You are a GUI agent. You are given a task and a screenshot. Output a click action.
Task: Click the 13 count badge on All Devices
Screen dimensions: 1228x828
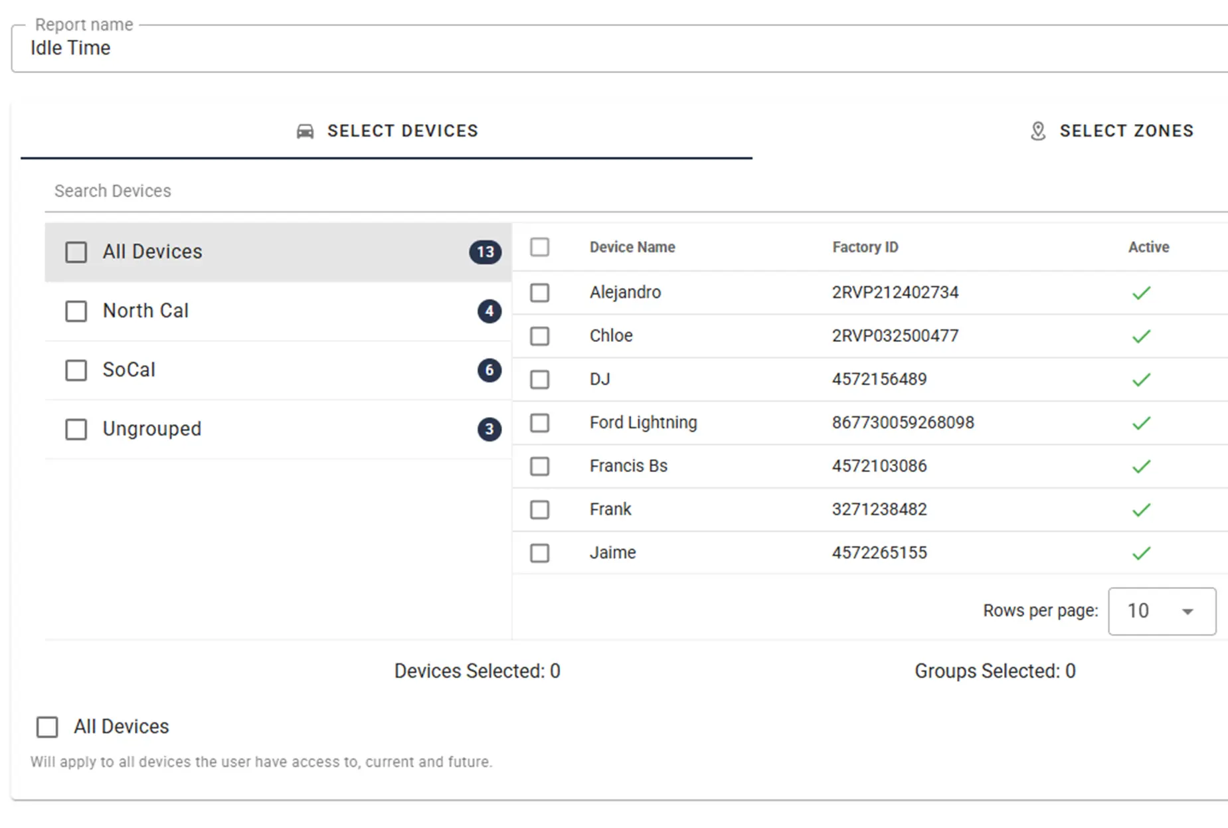485,252
